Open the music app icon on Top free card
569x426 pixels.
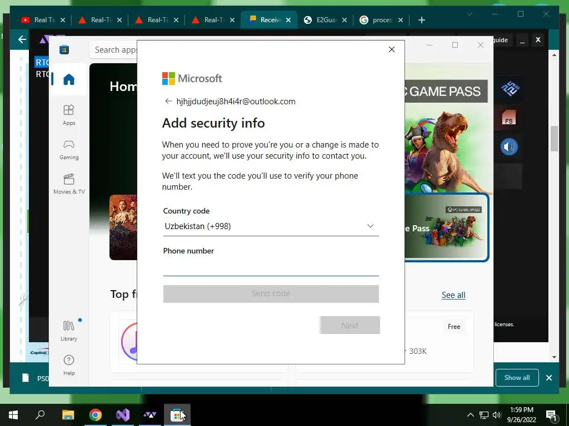click(129, 342)
